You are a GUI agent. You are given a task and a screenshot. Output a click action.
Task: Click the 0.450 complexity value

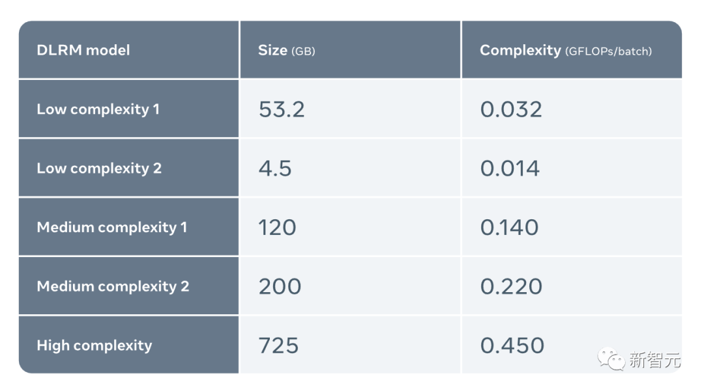(x=512, y=345)
